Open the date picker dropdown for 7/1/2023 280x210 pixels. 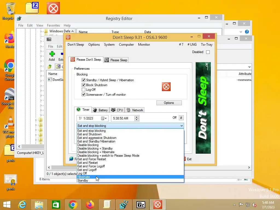click(x=104, y=118)
